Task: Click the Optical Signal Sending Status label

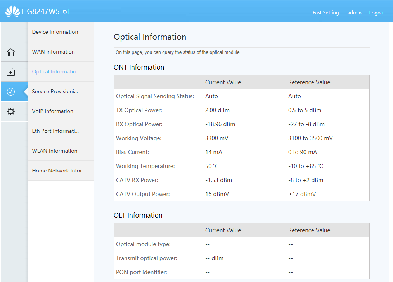Action: pos(155,96)
